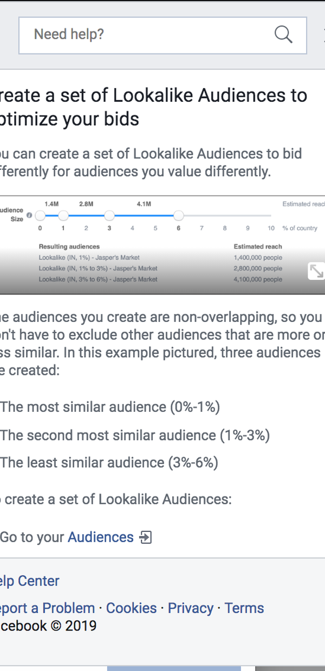Click Report a Problem link
This screenshot has width=325, height=671.
point(48,608)
